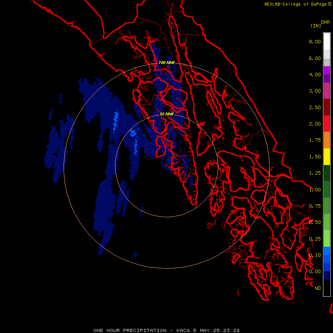
Task: Pick the dark red swatch beside 2.50
Action: pyautogui.click(x=327, y=107)
